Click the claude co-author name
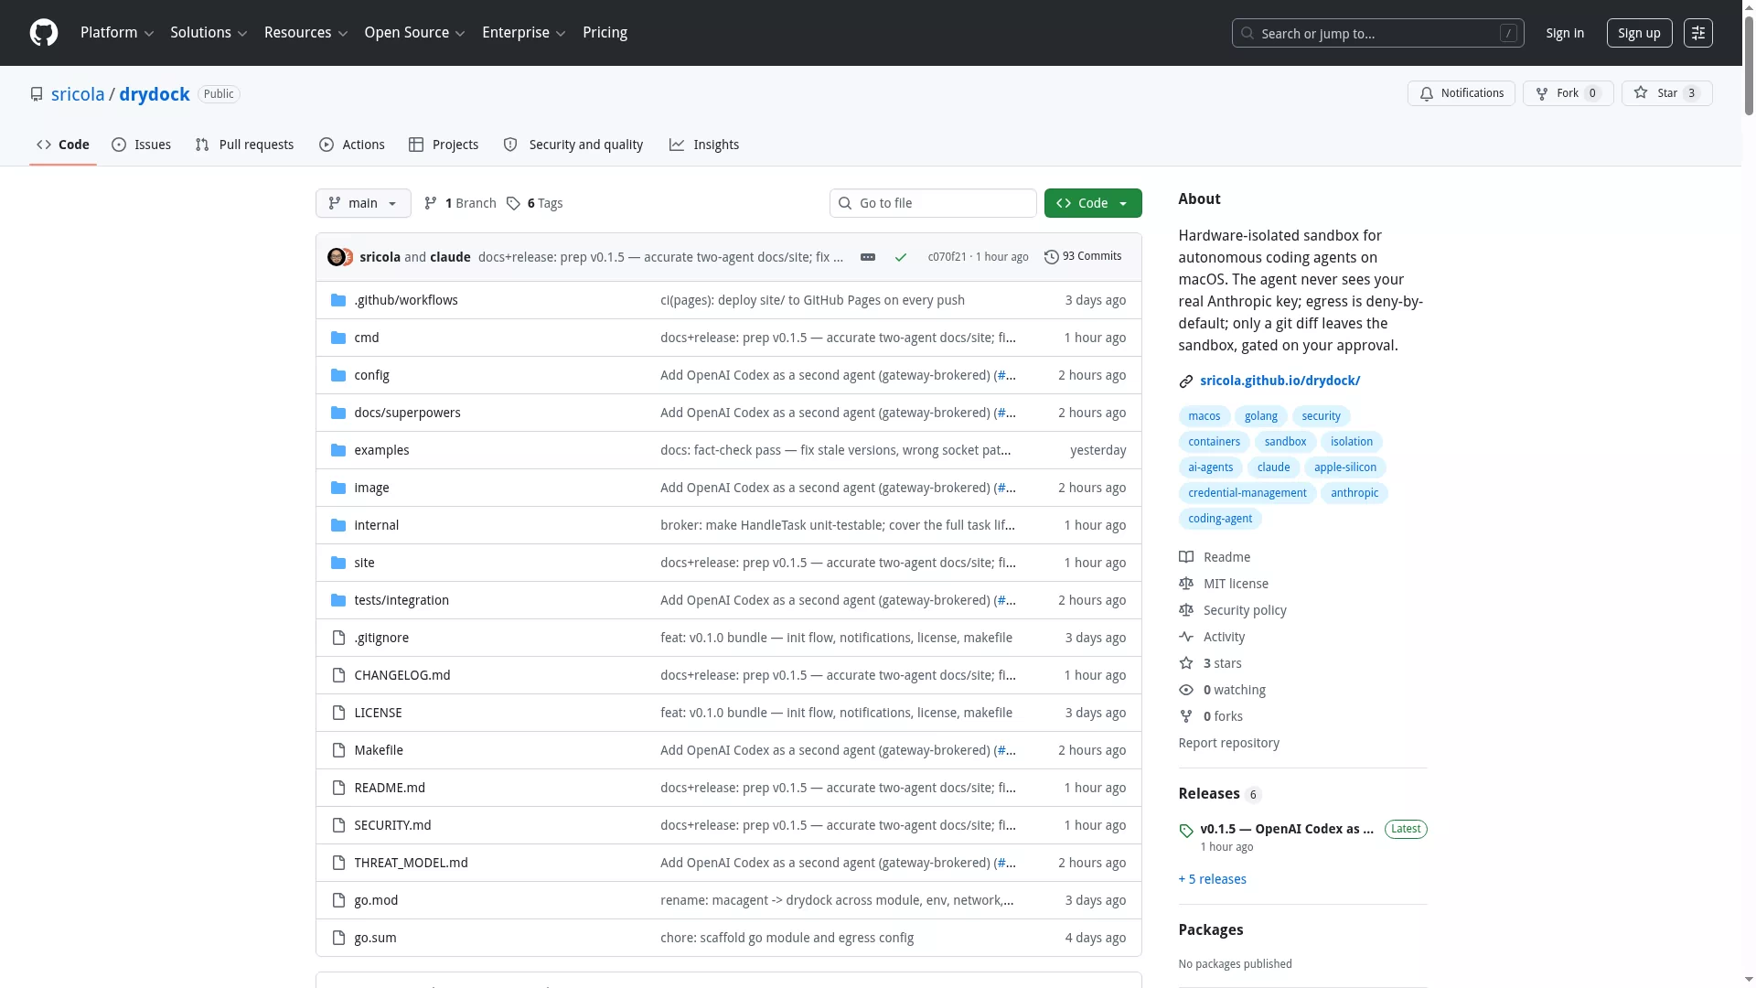 coord(450,257)
